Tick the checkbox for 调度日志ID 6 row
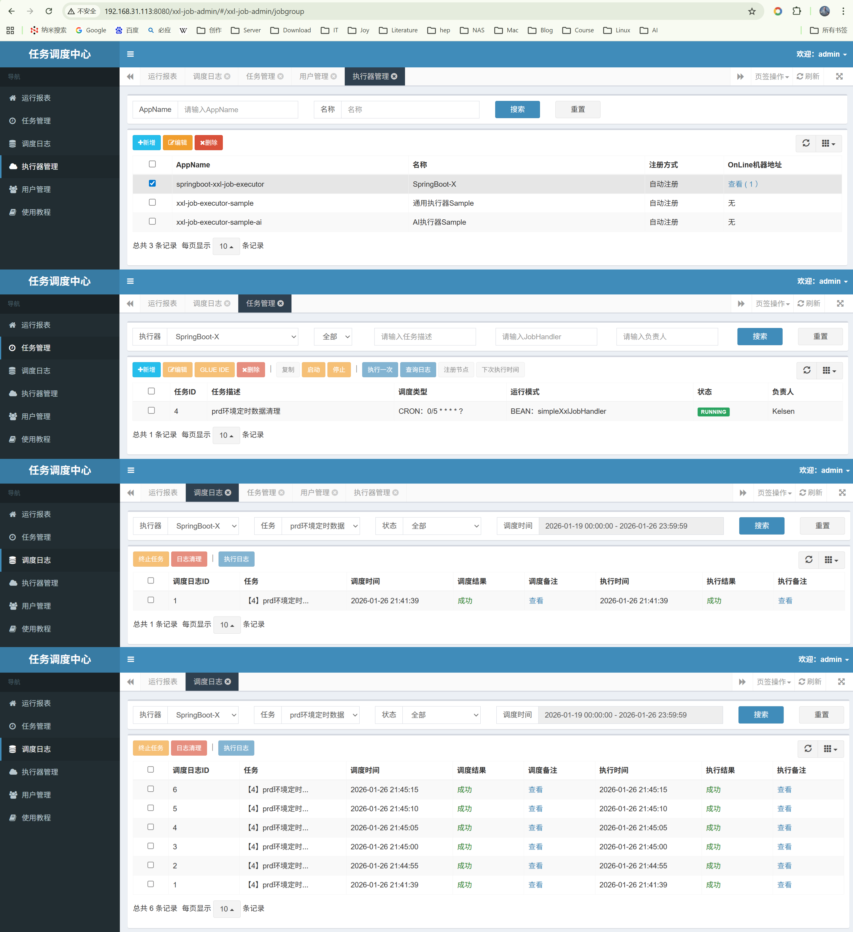Viewport: 853px width, 932px height. pos(151,789)
